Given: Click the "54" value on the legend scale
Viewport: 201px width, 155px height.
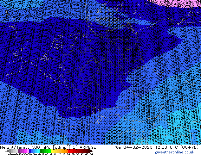Looking at the screenshot, I should pyautogui.click(x=91, y=154).
